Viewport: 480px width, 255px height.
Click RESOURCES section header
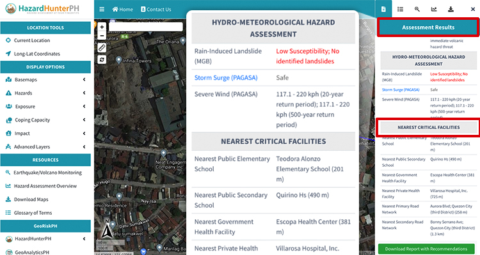pyautogui.click(x=45, y=160)
